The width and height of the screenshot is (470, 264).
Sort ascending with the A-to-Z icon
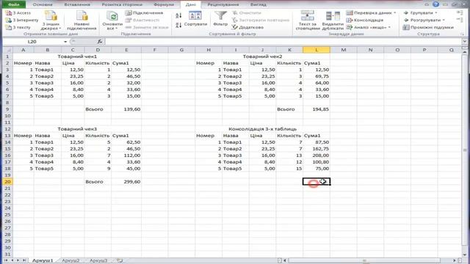point(178,15)
